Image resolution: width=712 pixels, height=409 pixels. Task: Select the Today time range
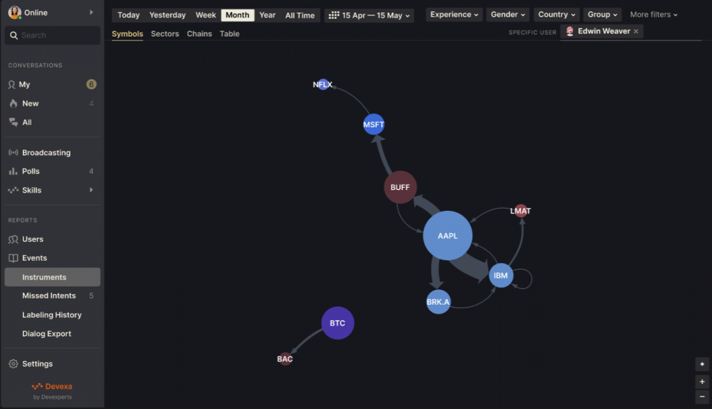point(129,15)
